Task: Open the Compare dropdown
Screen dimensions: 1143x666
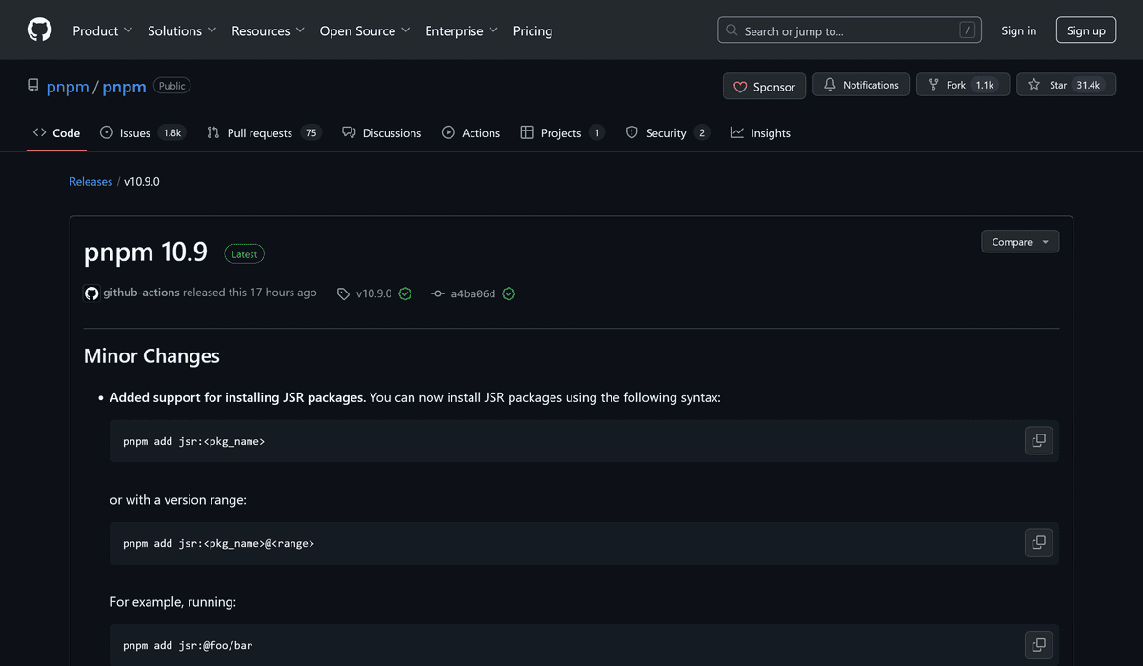Action: [x=1020, y=242]
